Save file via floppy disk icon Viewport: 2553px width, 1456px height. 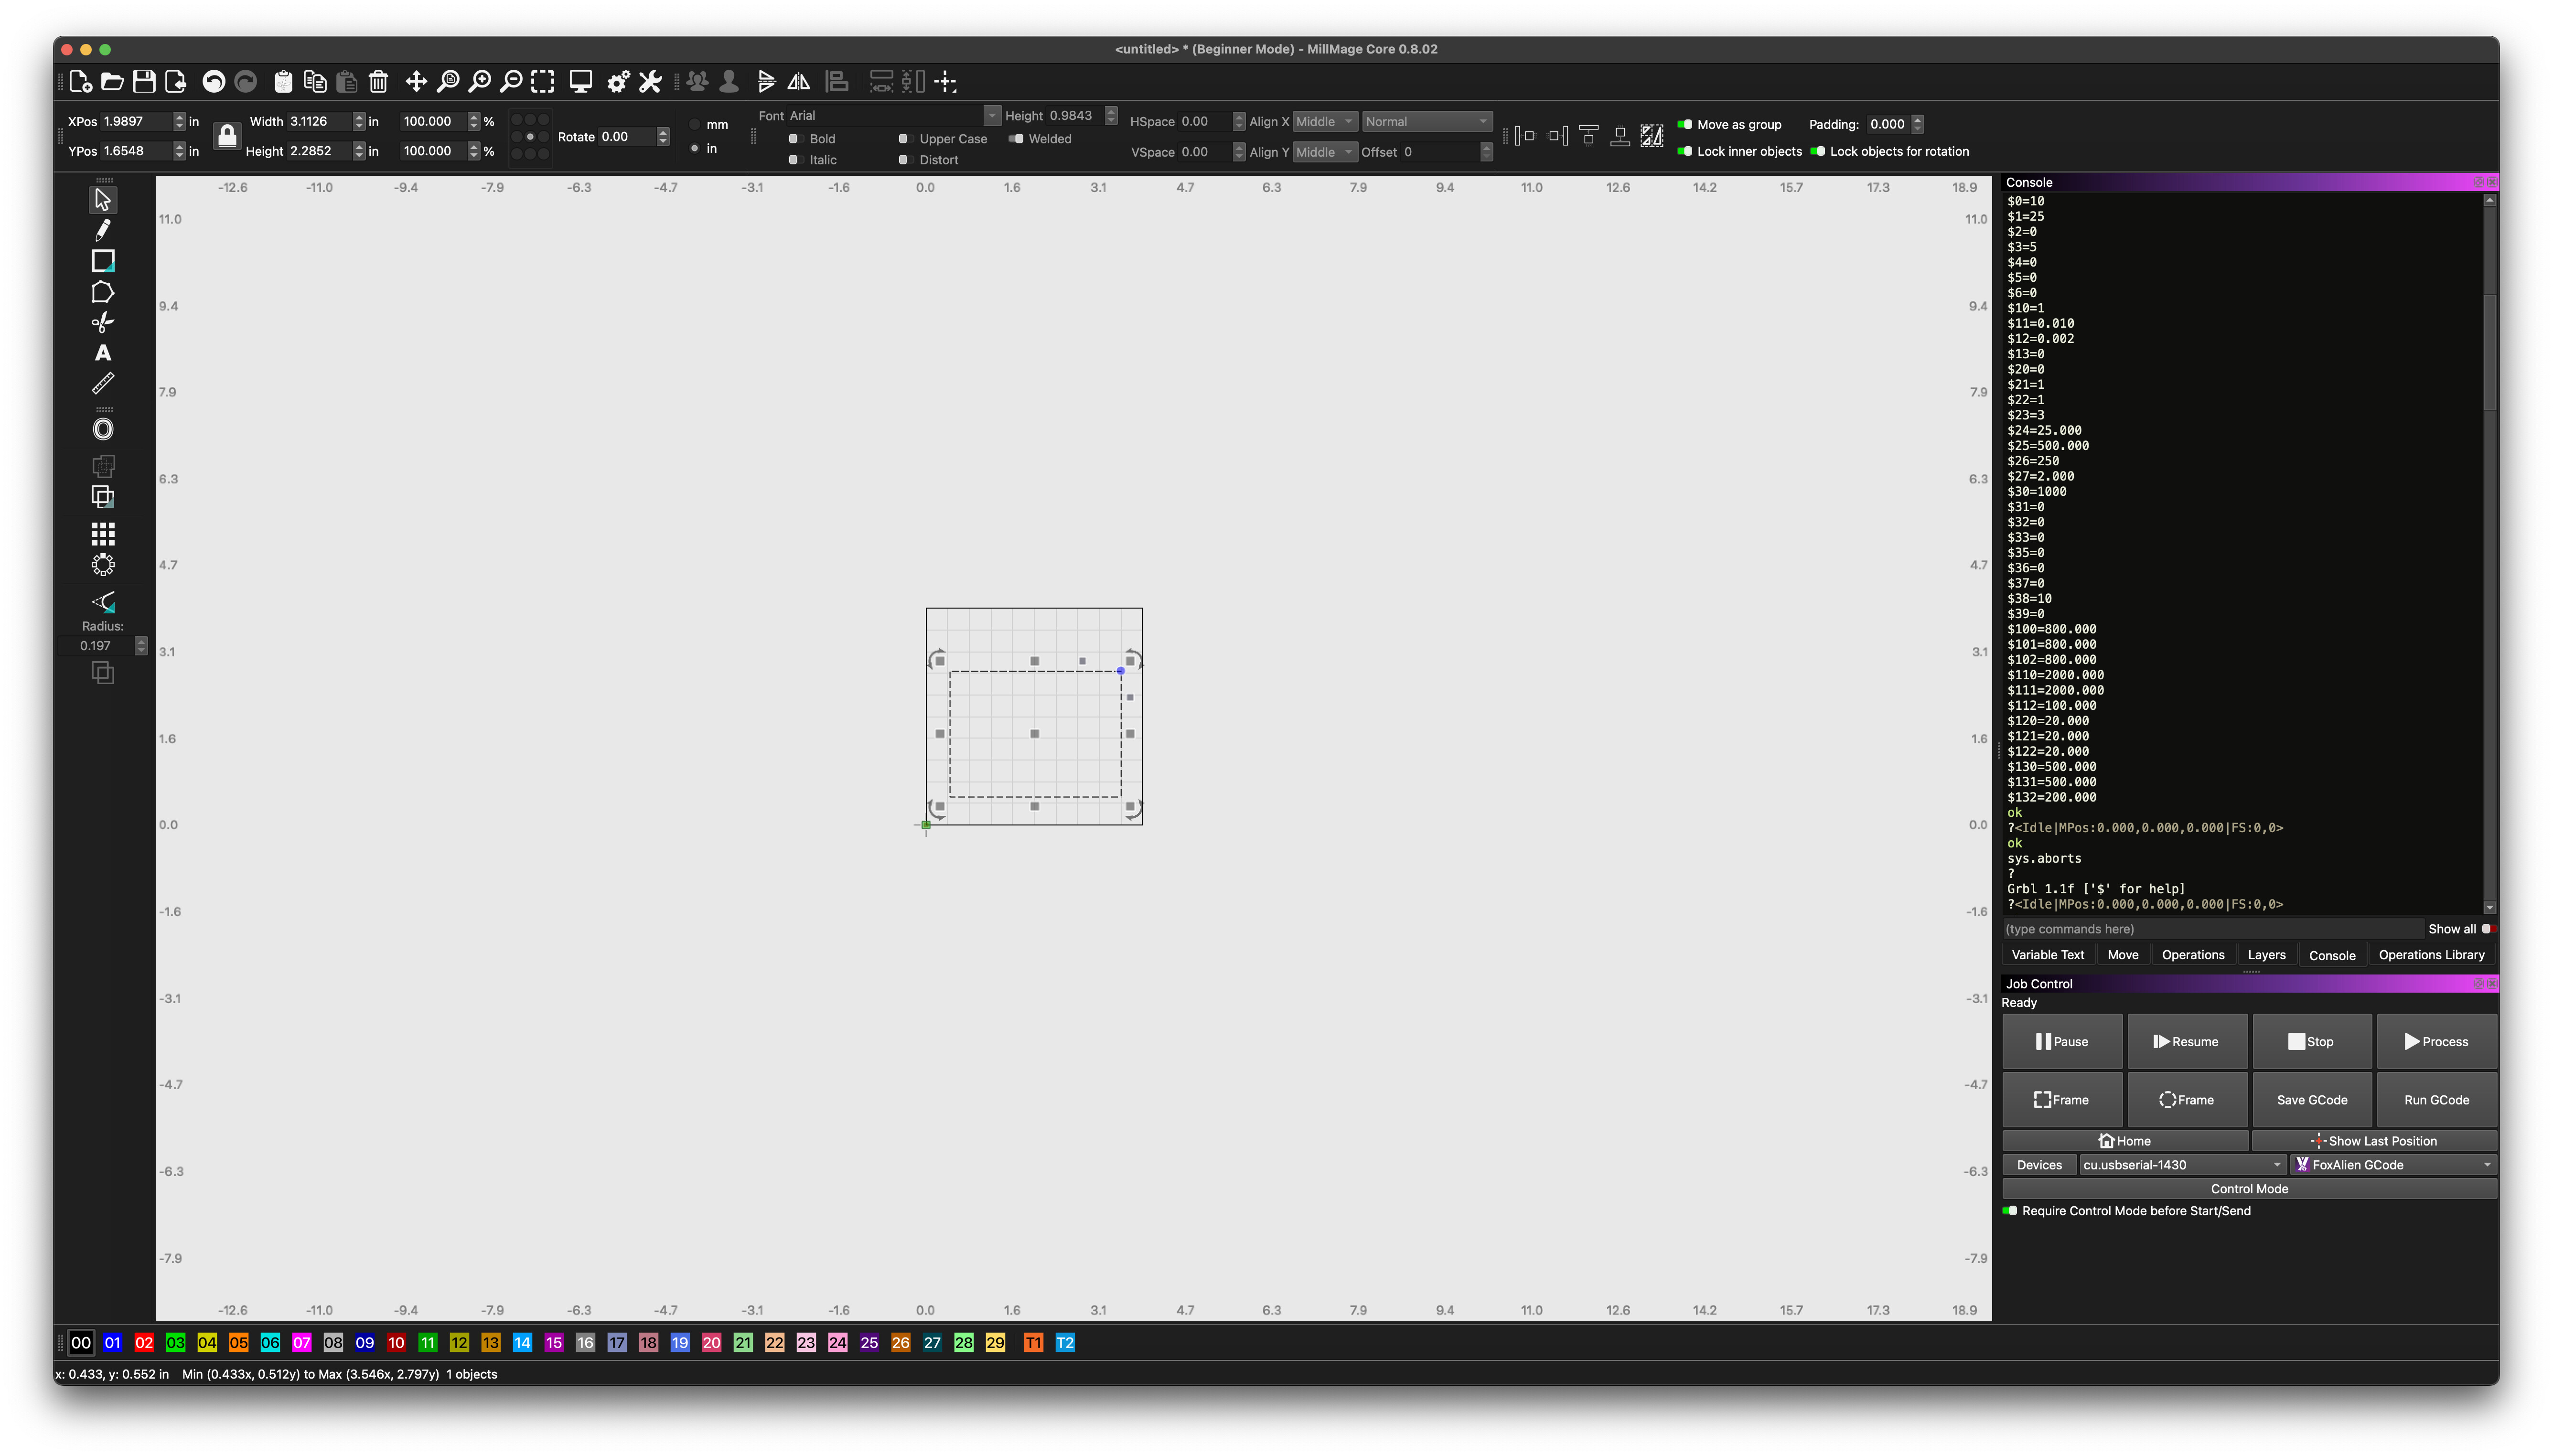pos(144,82)
